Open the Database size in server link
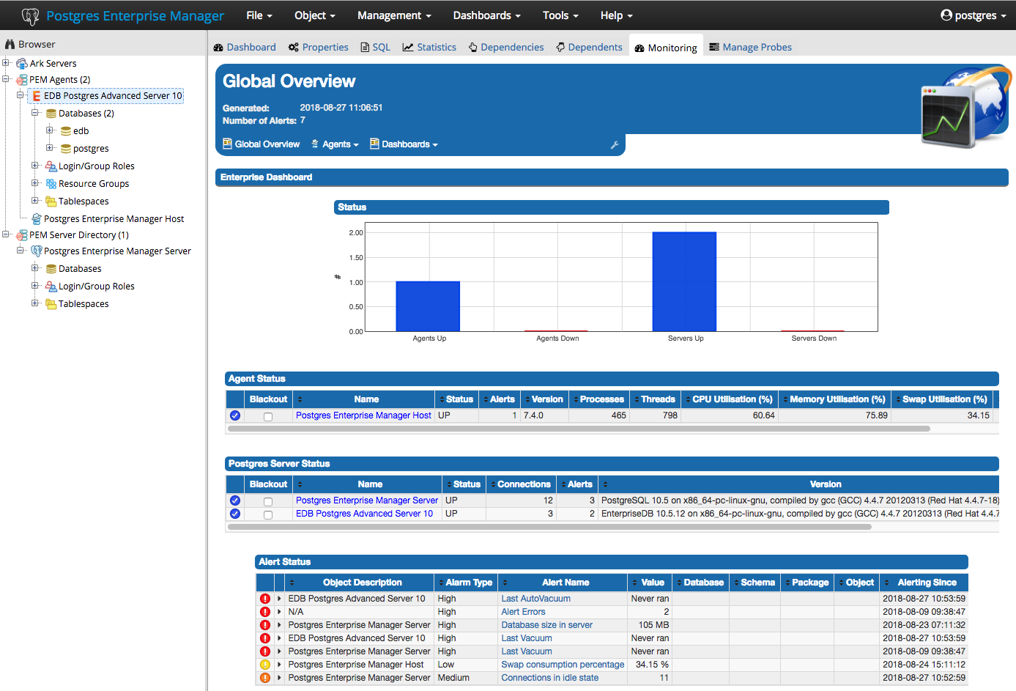This screenshot has width=1016, height=691. 546,625
